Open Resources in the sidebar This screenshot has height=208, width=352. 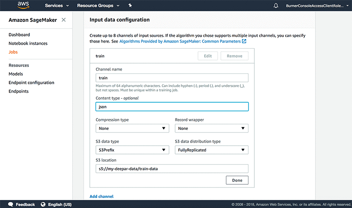[x=19, y=65]
